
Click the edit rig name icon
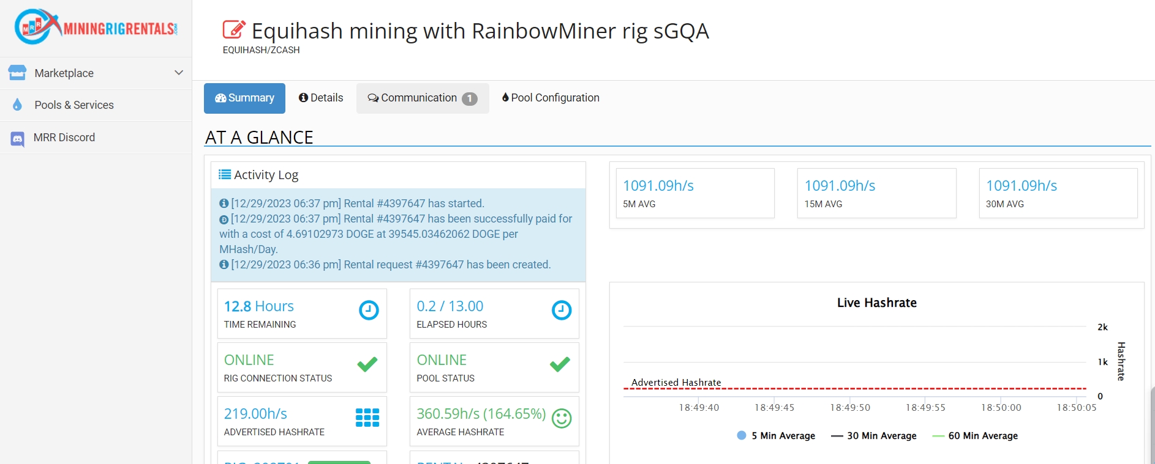click(x=233, y=30)
